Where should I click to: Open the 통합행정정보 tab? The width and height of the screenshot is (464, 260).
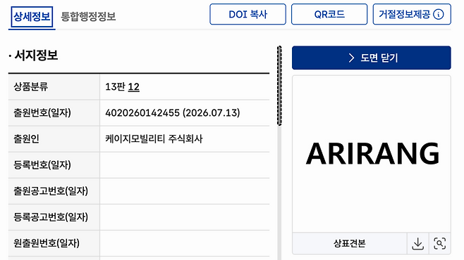point(88,16)
